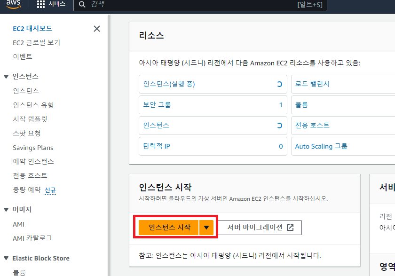Open the 인스턴스 시작 dropdown arrow
The width and height of the screenshot is (395, 276).
(206, 228)
